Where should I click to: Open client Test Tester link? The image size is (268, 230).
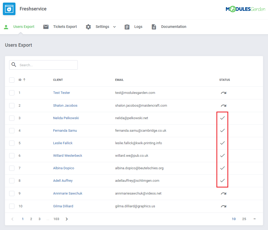[x=62, y=93]
